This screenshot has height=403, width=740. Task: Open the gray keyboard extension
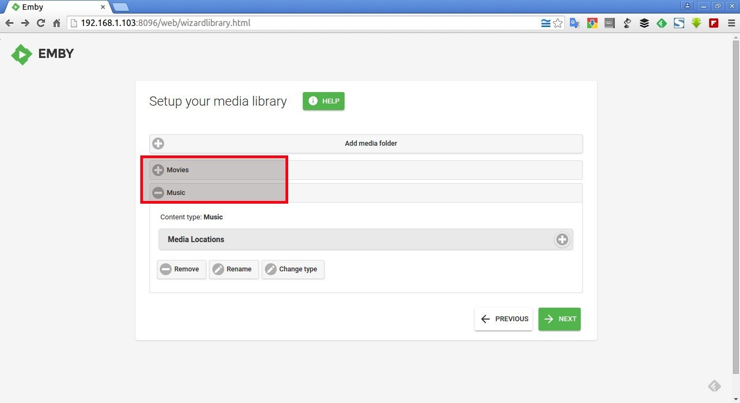tap(609, 23)
